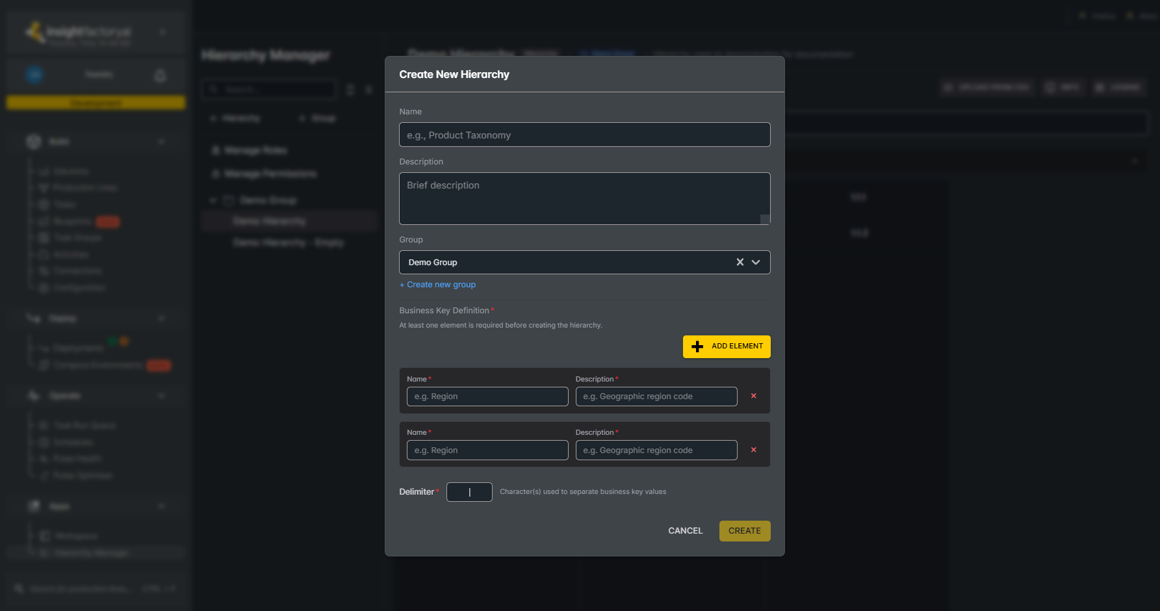1160x611 pixels.
Task: Click the CREATE button
Action: [744, 531]
